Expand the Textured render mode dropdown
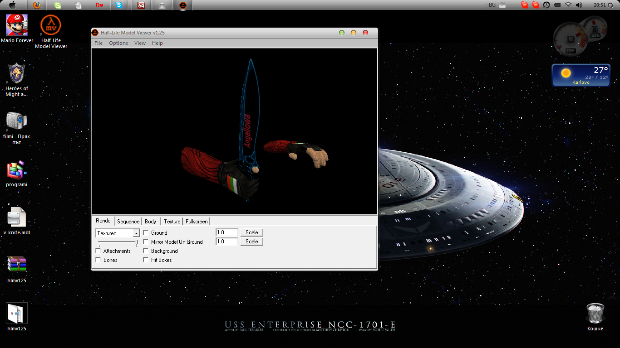This screenshot has height=348, width=620. (x=136, y=233)
